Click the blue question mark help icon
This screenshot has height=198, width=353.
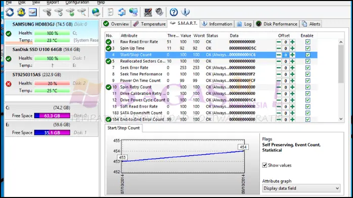tap(173, 12)
